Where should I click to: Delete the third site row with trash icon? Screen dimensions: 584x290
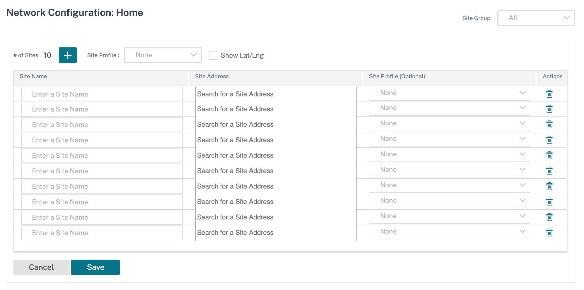click(549, 124)
